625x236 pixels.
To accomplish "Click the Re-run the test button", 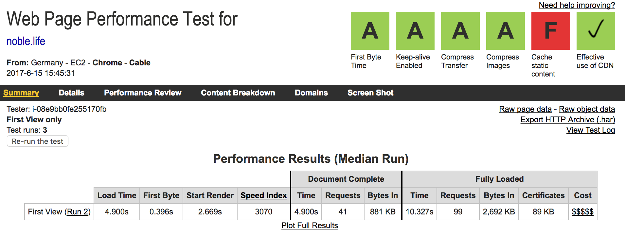I will pyautogui.click(x=38, y=141).
